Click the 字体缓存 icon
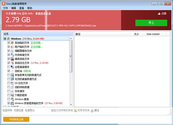173x125 pixels. (x=12, y=91)
